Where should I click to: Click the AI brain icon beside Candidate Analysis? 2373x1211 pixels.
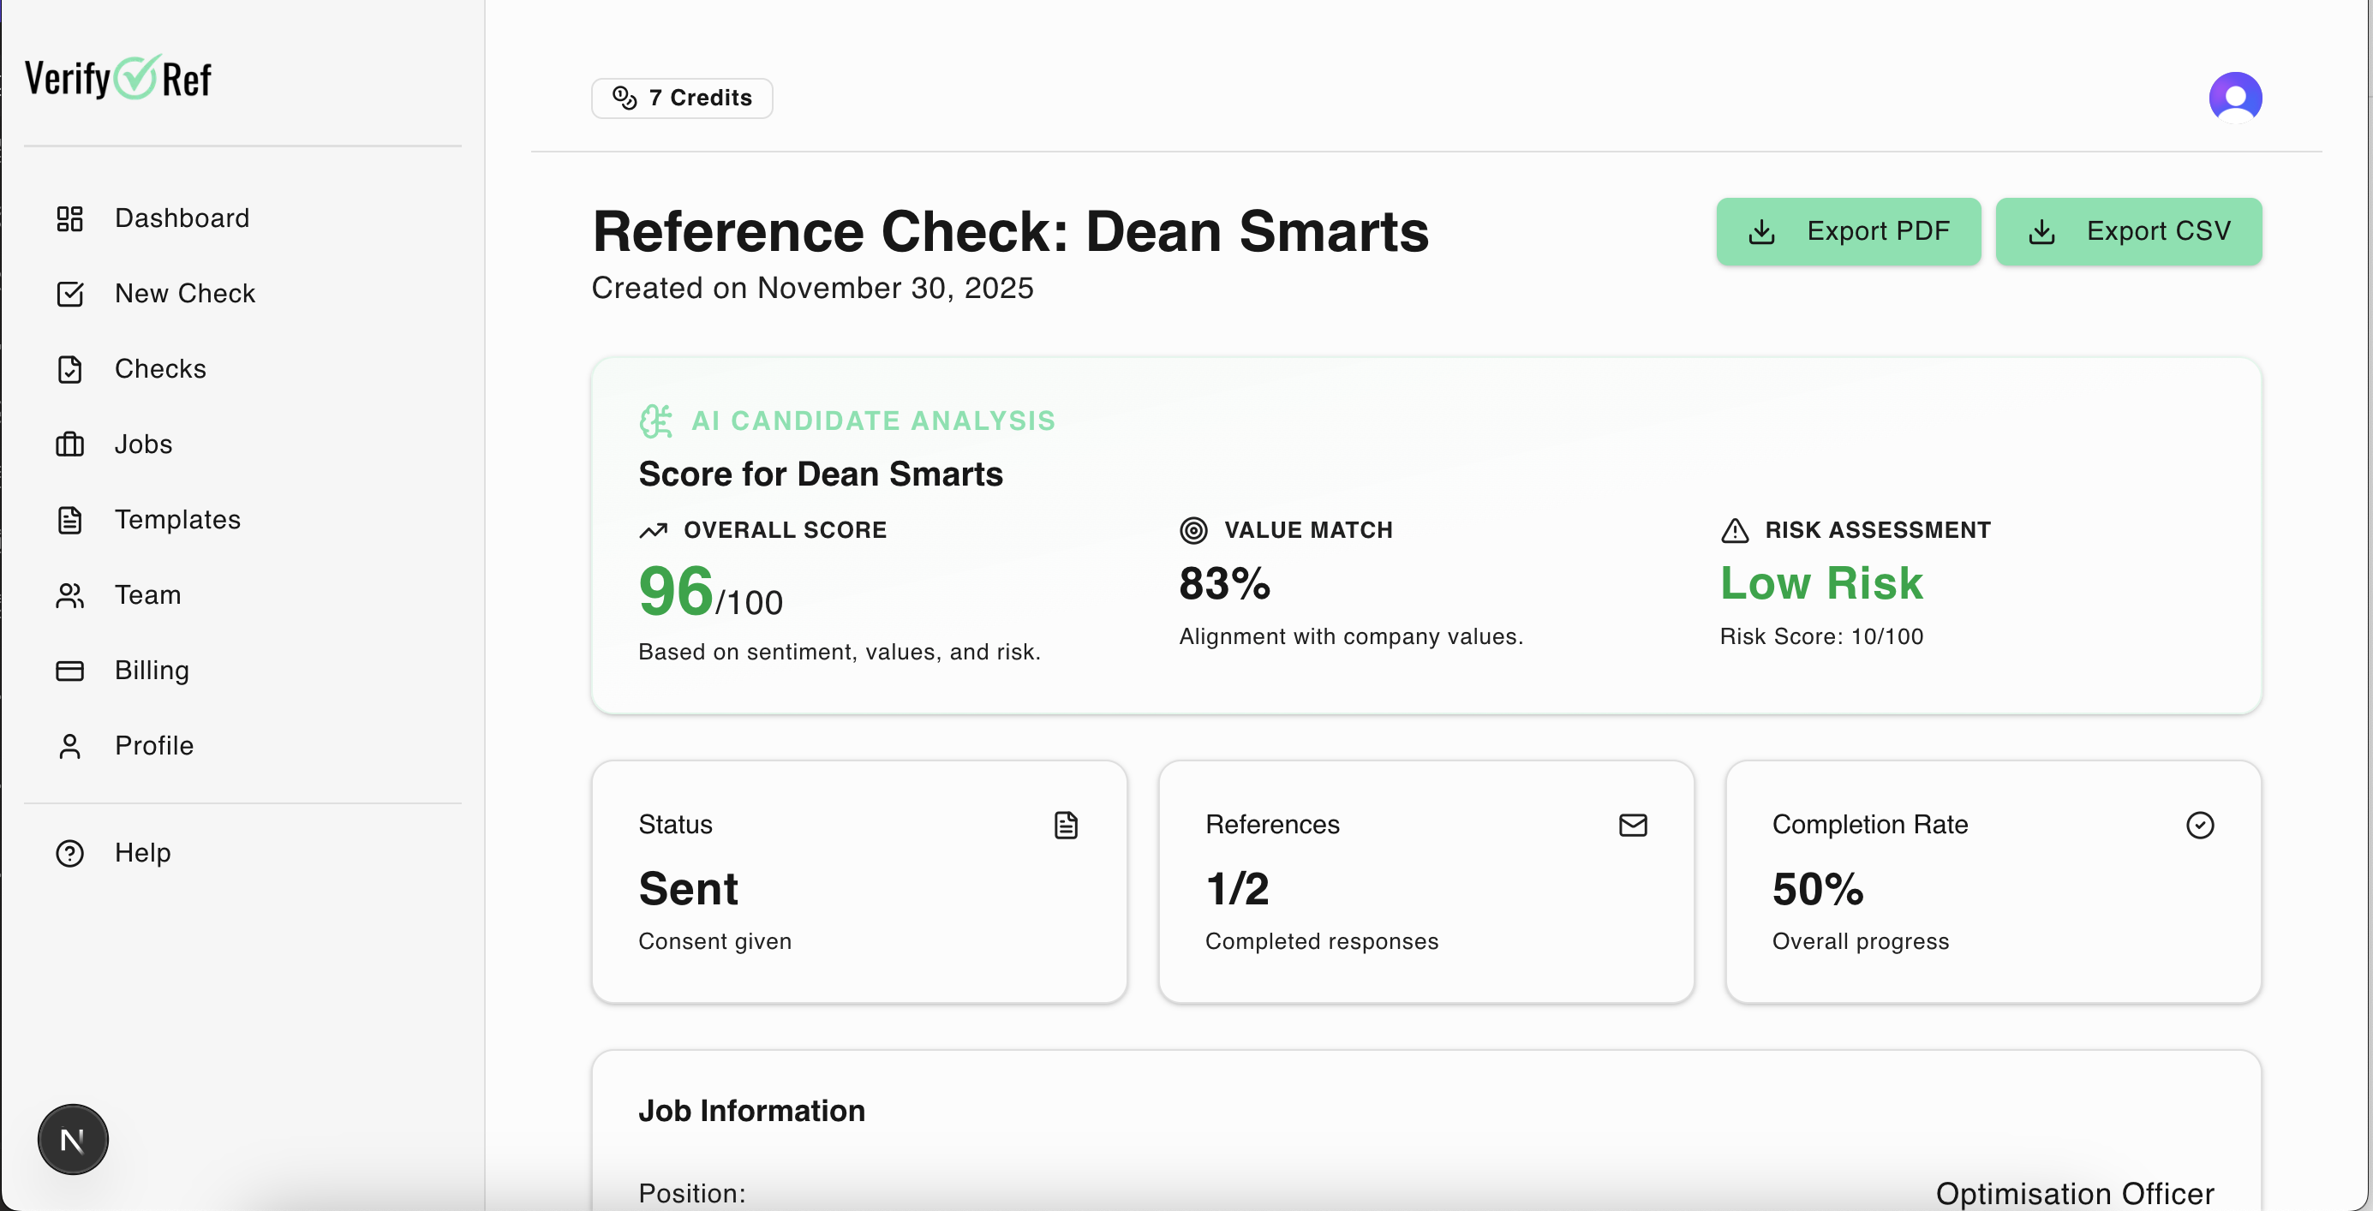pos(656,421)
